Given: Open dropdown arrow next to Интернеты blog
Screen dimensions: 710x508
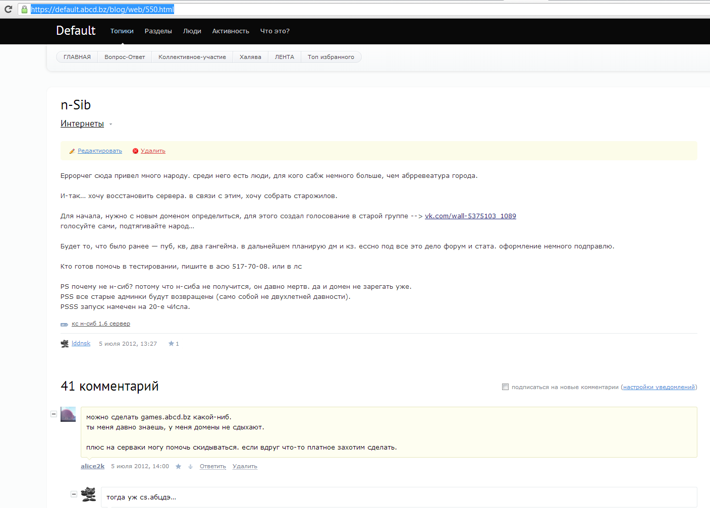Looking at the screenshot, I should click(x=111, y=124).
